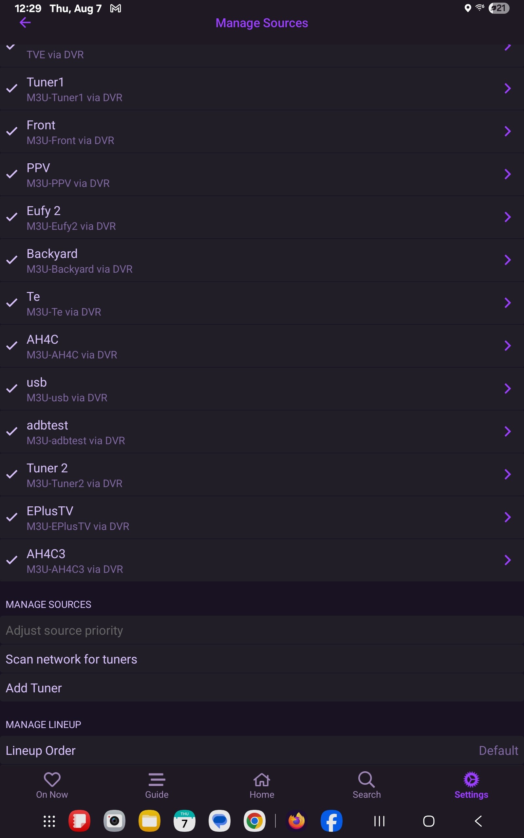Image resolution: width=524 pixels, height=838 pixels.
Task: Disable the EPlusTV source checkmark
Action: click(12, 517)
